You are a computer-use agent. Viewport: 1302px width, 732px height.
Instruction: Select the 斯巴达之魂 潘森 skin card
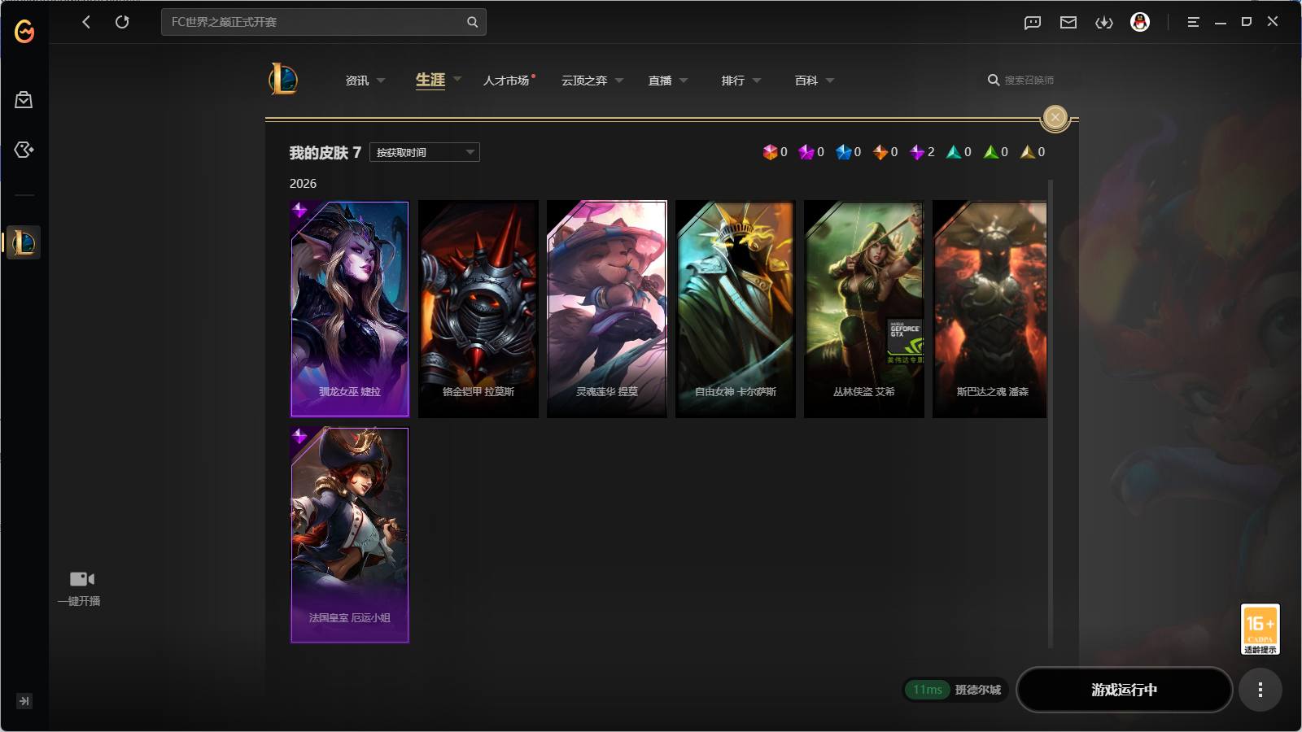tap(990, 309)
